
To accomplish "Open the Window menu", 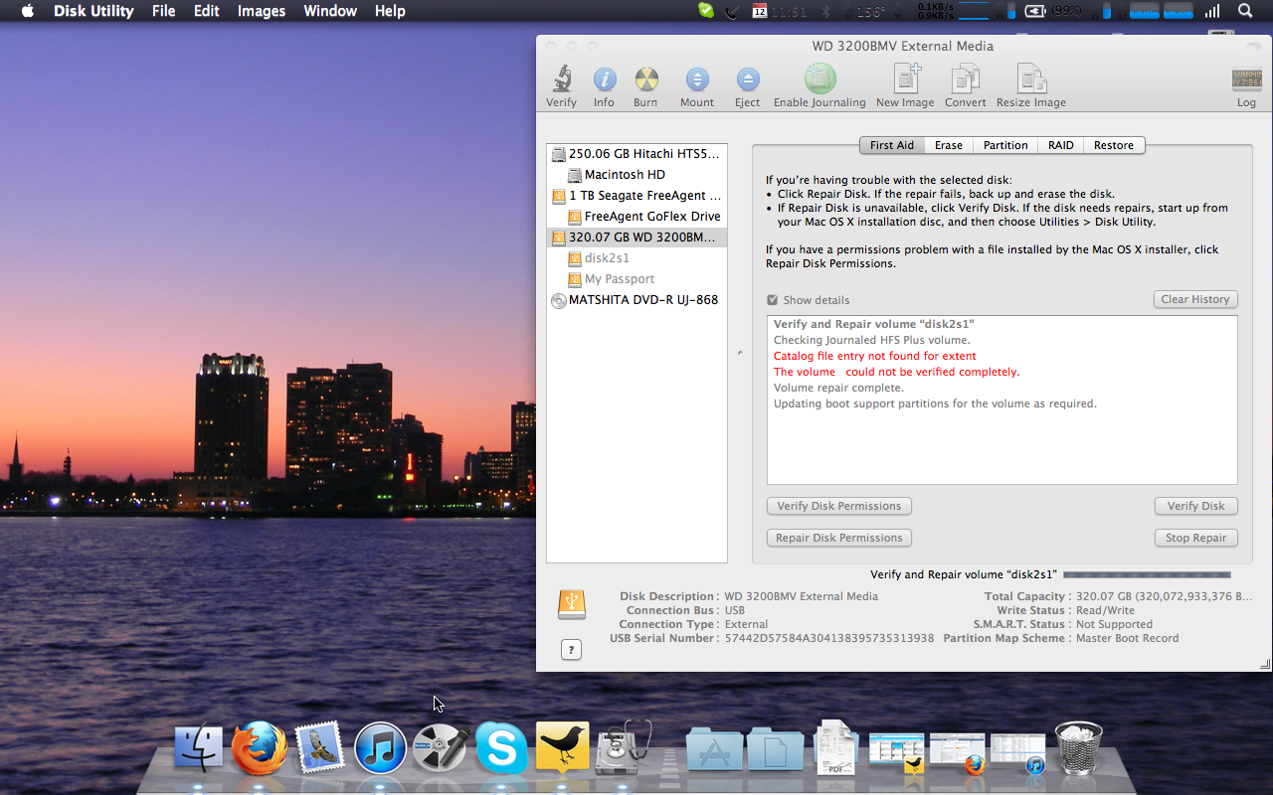I will pos(330,11).
